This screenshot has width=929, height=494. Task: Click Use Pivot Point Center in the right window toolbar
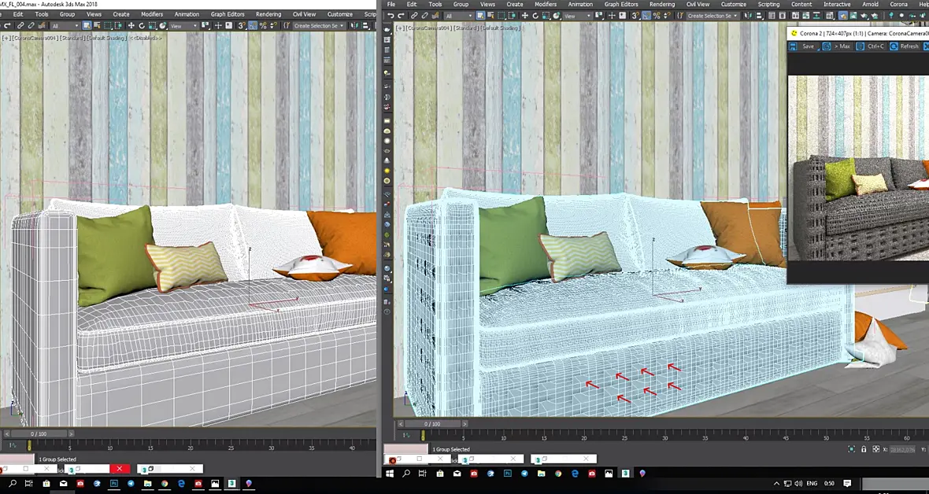tap(599, 16)
